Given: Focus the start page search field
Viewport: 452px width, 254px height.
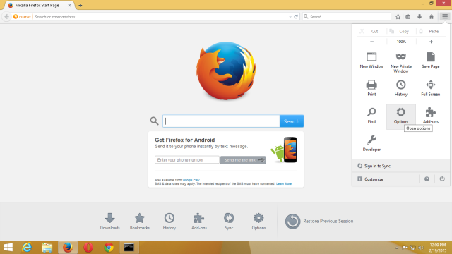Looking at the screenshot, I should 221,121.
